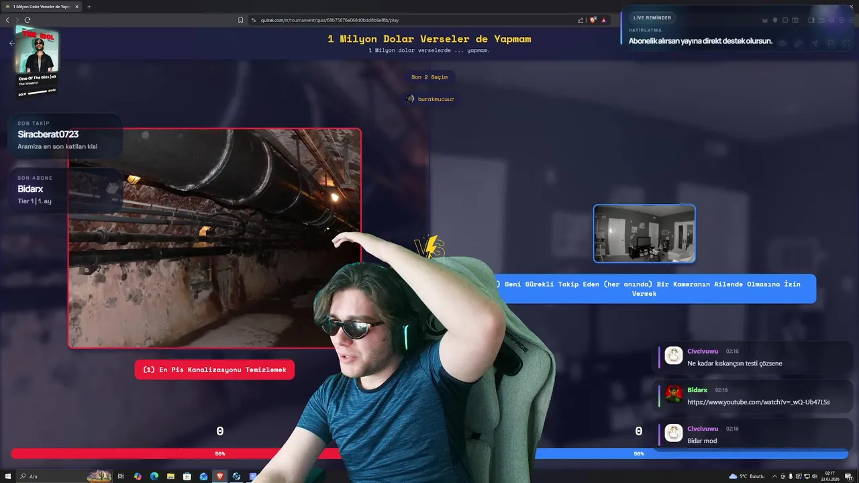This screenshot has height=483, width=859.
Task: Click the link chain icon on quiz page
Action: 798,43
